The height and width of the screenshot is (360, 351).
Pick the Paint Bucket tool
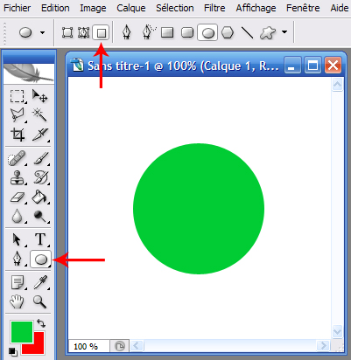[39, 197]
